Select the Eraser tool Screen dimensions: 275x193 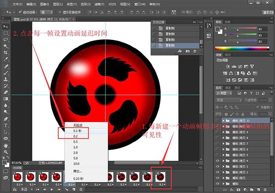[5, 92]
